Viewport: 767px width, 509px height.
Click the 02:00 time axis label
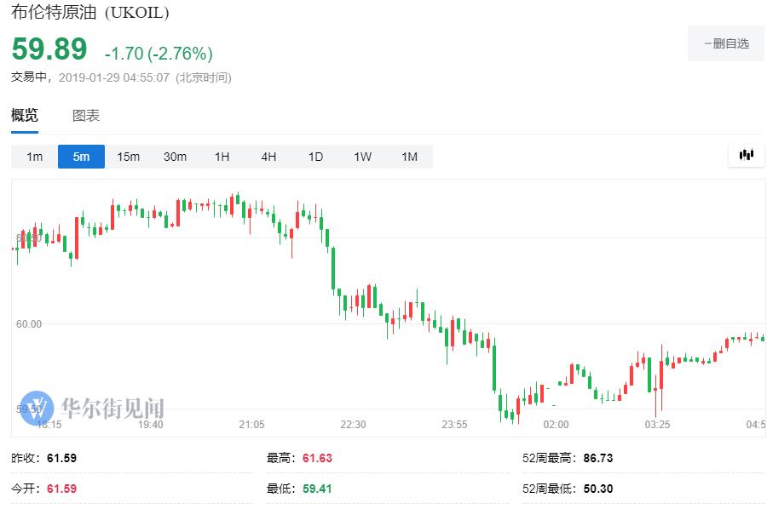557,424
